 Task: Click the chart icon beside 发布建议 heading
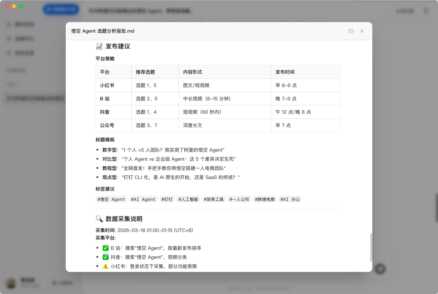click(x=99, y=46)
